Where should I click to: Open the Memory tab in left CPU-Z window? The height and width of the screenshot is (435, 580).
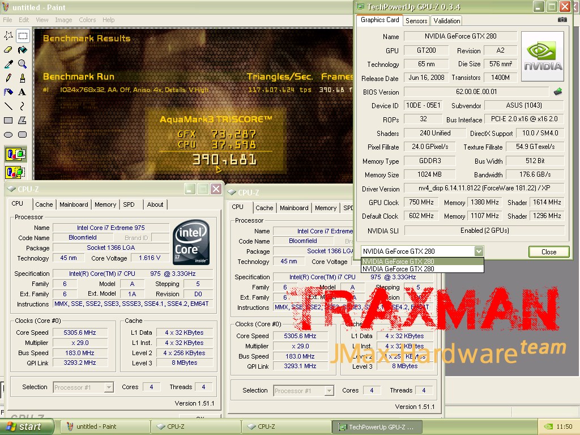[105, 204]
